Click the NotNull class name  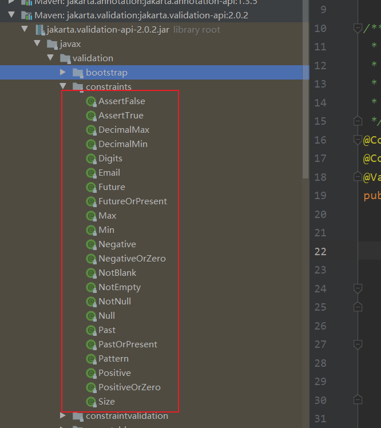(114, 302)
